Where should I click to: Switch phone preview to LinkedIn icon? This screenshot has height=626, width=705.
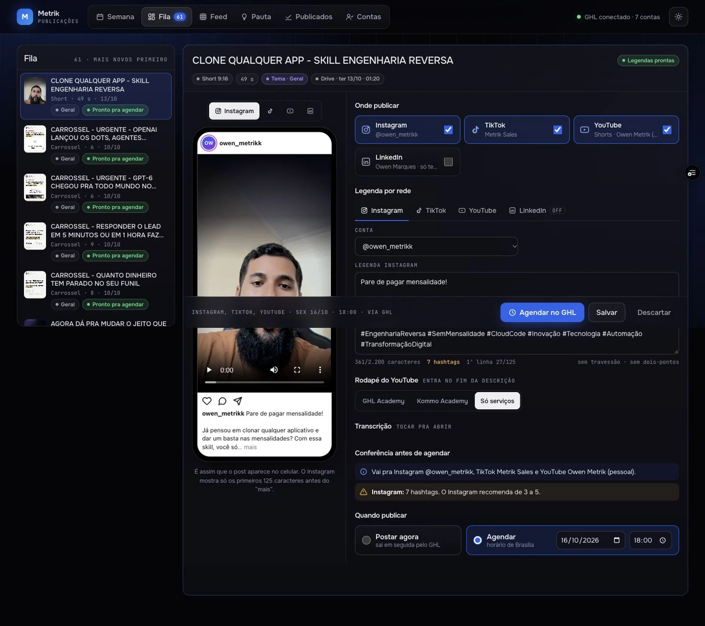(310, 111)
